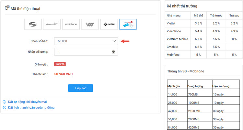Viewport: 243px width, 130px height.
Task: Choose the Gmobile carrier logo
Action: [x=109, y=24]
